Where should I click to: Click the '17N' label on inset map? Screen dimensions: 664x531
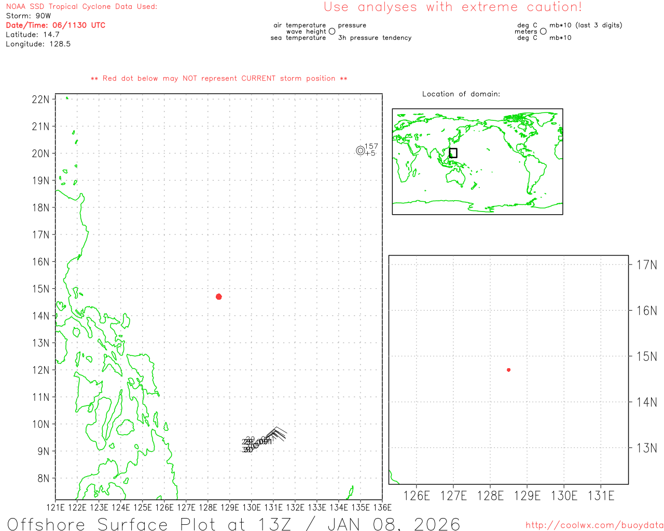click(x=646, y=265)
